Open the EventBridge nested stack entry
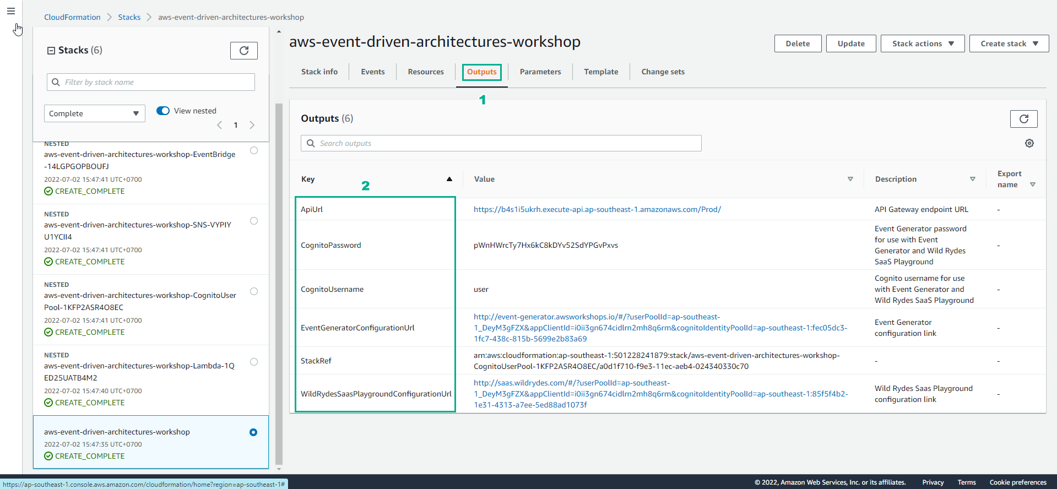The height and width of the screenshot is (489, 1057). (x=140, y=160)
